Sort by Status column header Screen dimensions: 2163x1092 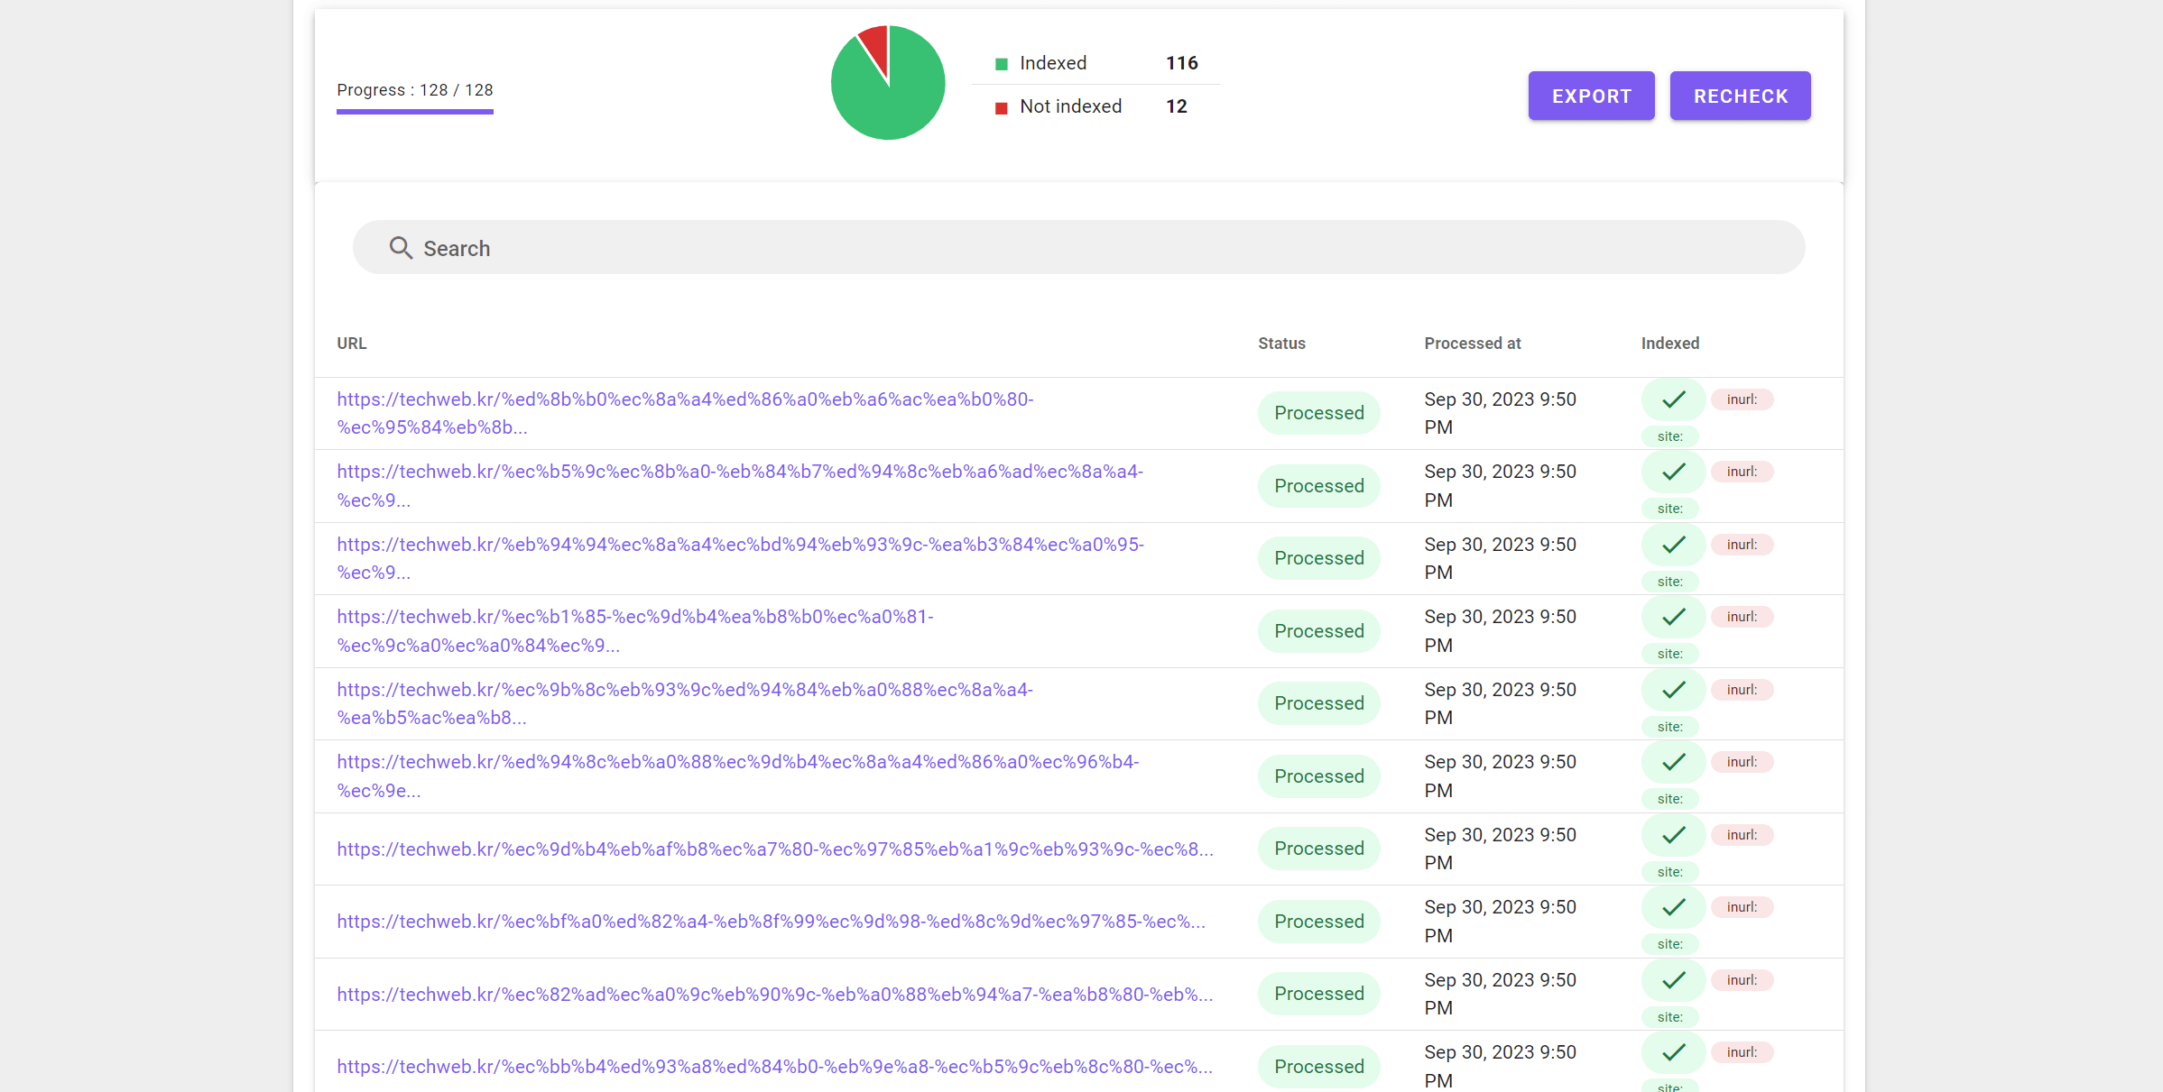1281,344
